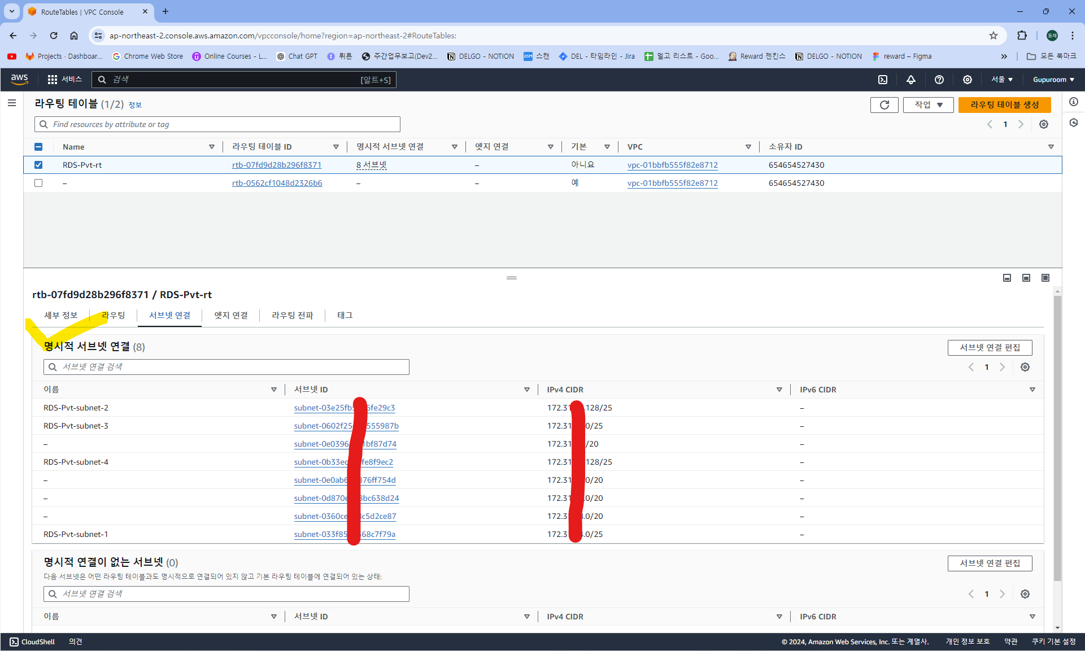
Task: Open the rtb-07fd9d28b296f8371 link
Action: point(277,165)
